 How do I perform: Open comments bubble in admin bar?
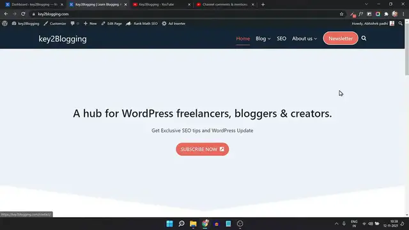pyautogui.click(x=75, y=24)
